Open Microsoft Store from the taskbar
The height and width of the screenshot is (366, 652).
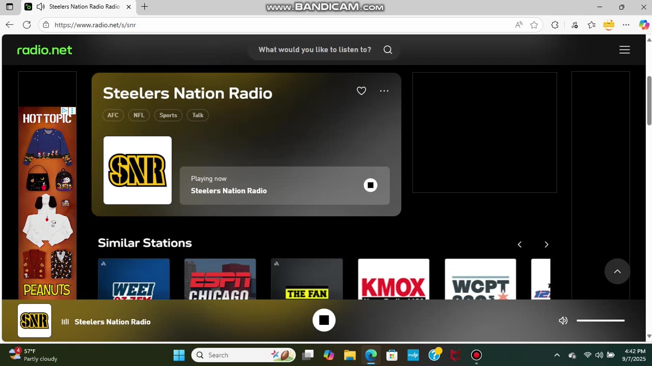tap(392, 355)
